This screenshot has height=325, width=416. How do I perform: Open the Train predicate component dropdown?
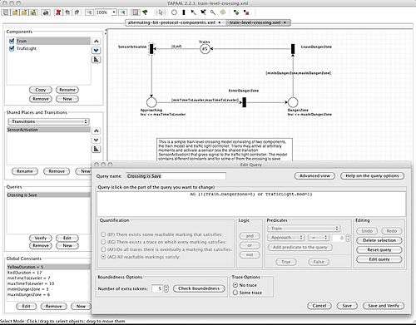coord(304,229)
